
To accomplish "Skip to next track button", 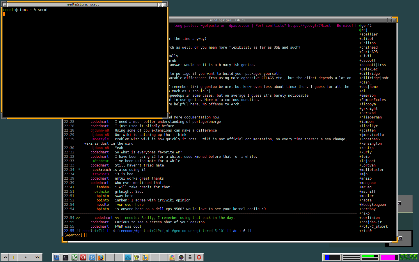I will point(38,257).
